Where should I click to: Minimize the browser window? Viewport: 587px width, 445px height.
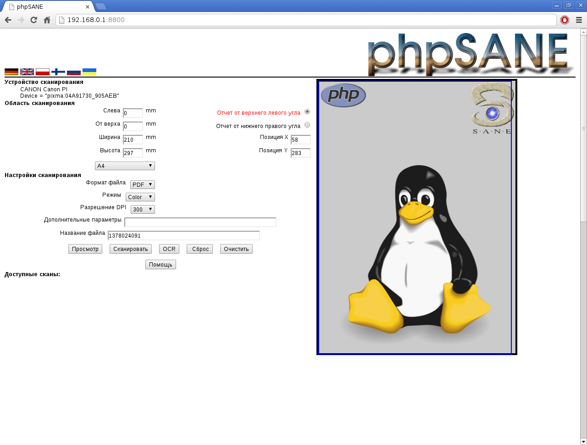pyautogui.click(x=557, y=5)
